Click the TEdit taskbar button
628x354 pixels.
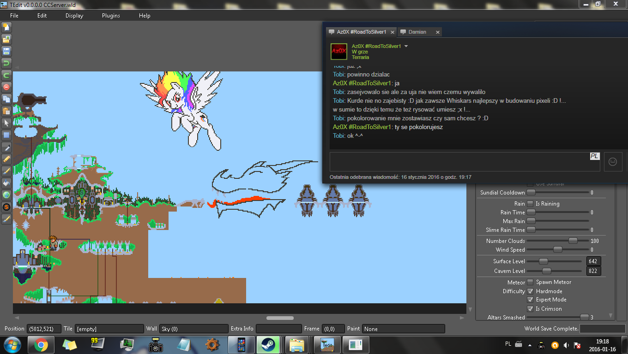tap(327, 345)
